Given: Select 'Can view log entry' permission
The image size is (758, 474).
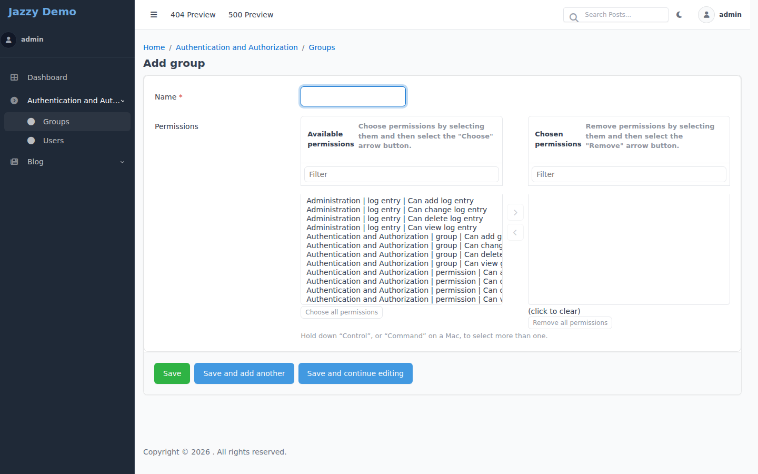Looking at the screenshot, I should pyautogui.click(x=402, y=228).
